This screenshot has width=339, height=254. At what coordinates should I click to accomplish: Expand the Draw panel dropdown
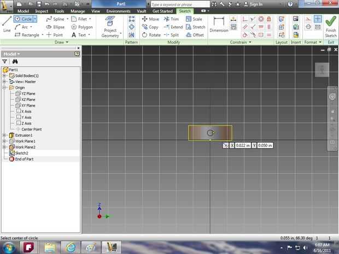coord(61,42)
